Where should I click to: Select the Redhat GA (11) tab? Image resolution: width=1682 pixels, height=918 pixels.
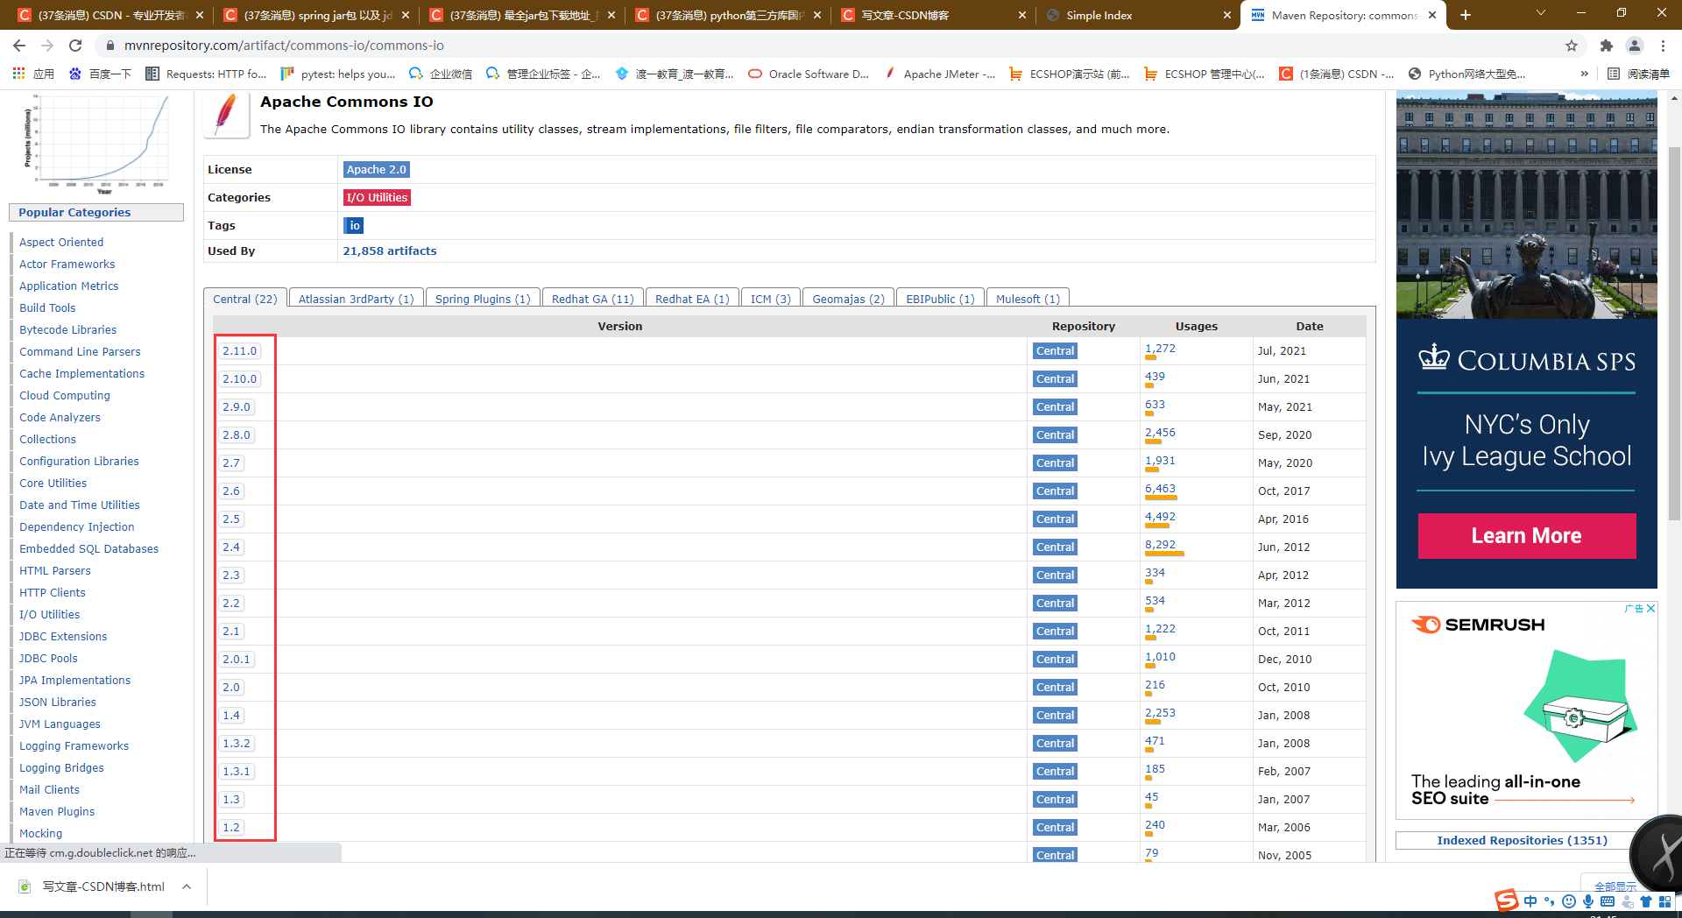593,299
